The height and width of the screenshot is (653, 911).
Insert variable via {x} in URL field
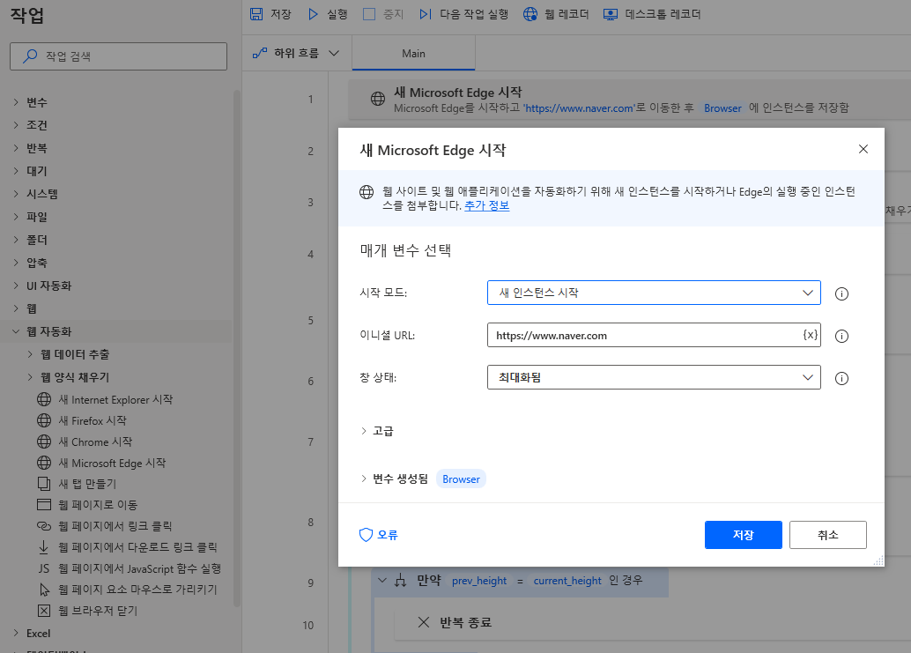pyautogui.click(x=810, y=335)
